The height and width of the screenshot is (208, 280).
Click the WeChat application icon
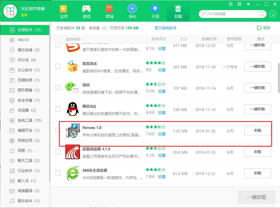(73, 88)
